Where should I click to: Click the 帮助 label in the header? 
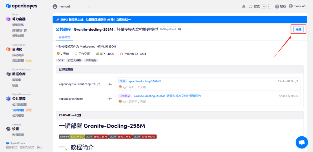click(x=283, y=6)
